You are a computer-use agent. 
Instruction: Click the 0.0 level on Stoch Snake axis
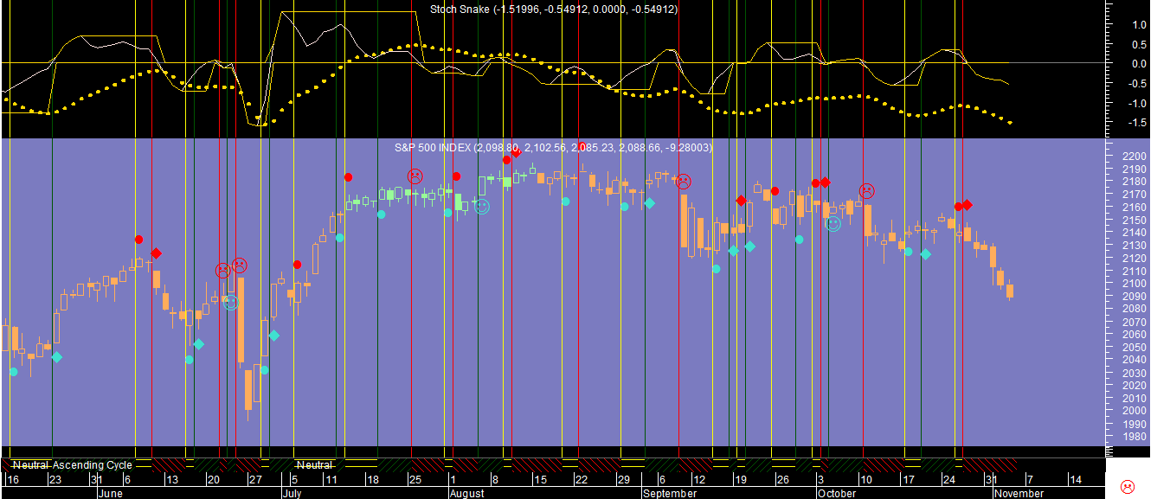(1138, 64)
